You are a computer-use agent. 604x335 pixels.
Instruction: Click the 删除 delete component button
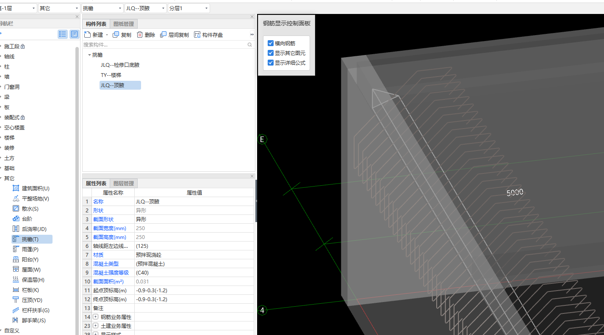click(146, 35)
